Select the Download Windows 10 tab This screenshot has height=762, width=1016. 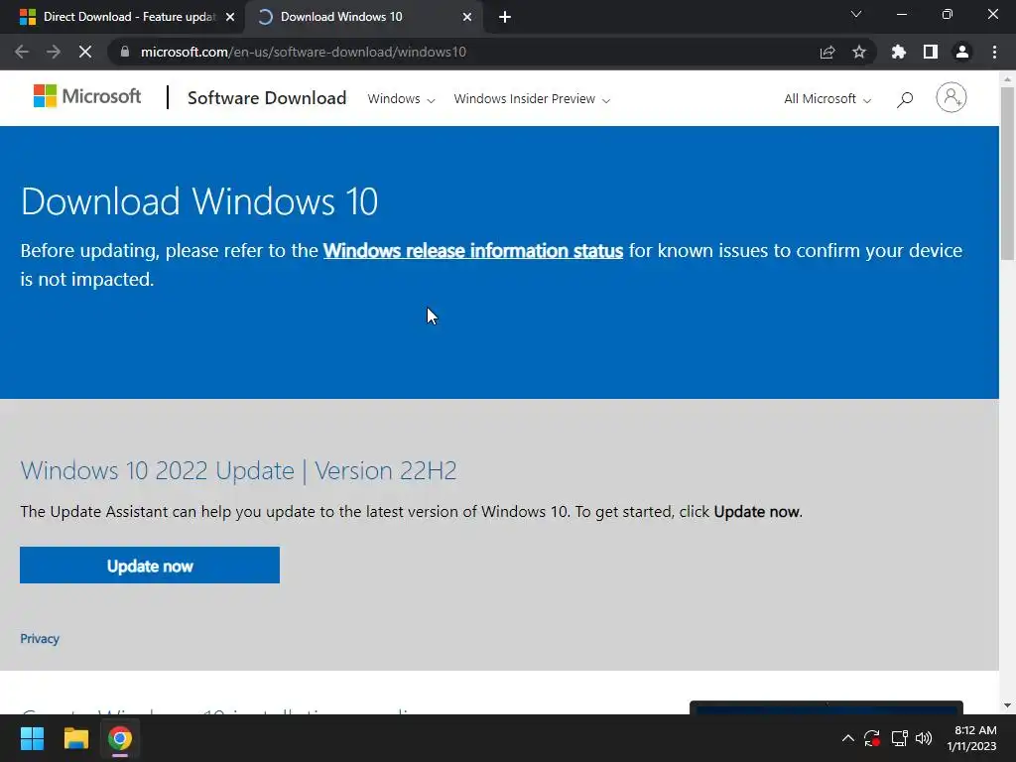(363, 17)
